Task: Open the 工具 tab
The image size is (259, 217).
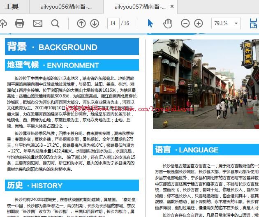Action: pyautogui.click(x=12, y=7)
